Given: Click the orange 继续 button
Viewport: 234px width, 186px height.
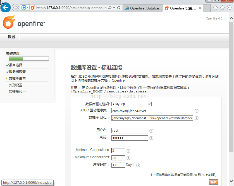Looking at the screenshot, I should (x=213, y=182).
